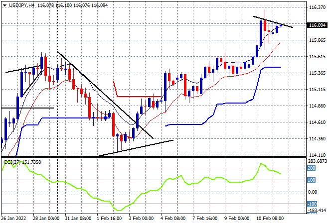Select the CCI(27) 151.7358 indicator label
Image resolution: width=329 pixels, height=224 pixels.
click(22, 162)
